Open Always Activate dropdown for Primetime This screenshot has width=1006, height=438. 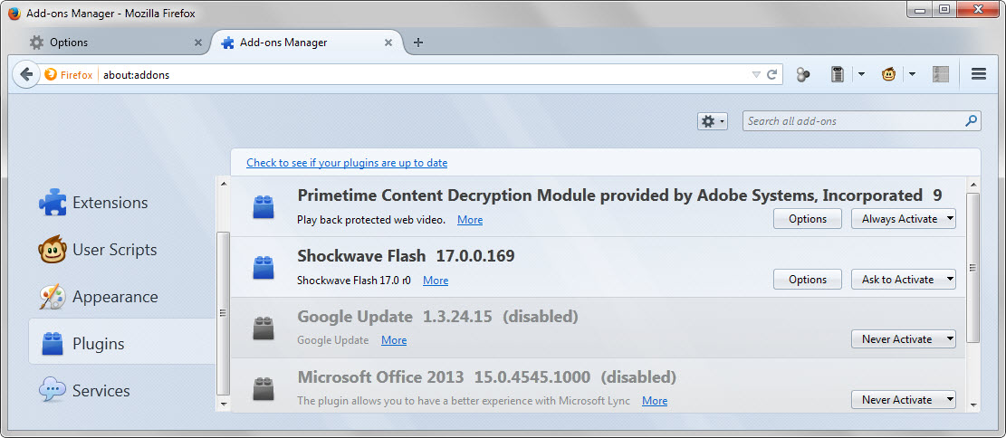[904, 219]
